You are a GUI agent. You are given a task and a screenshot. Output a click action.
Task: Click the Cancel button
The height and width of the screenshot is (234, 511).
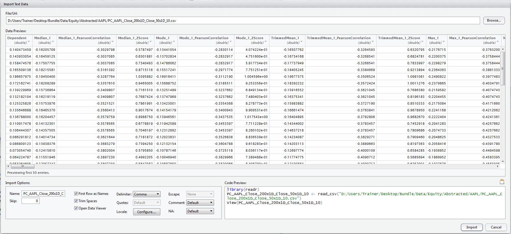tap(496, 227)
